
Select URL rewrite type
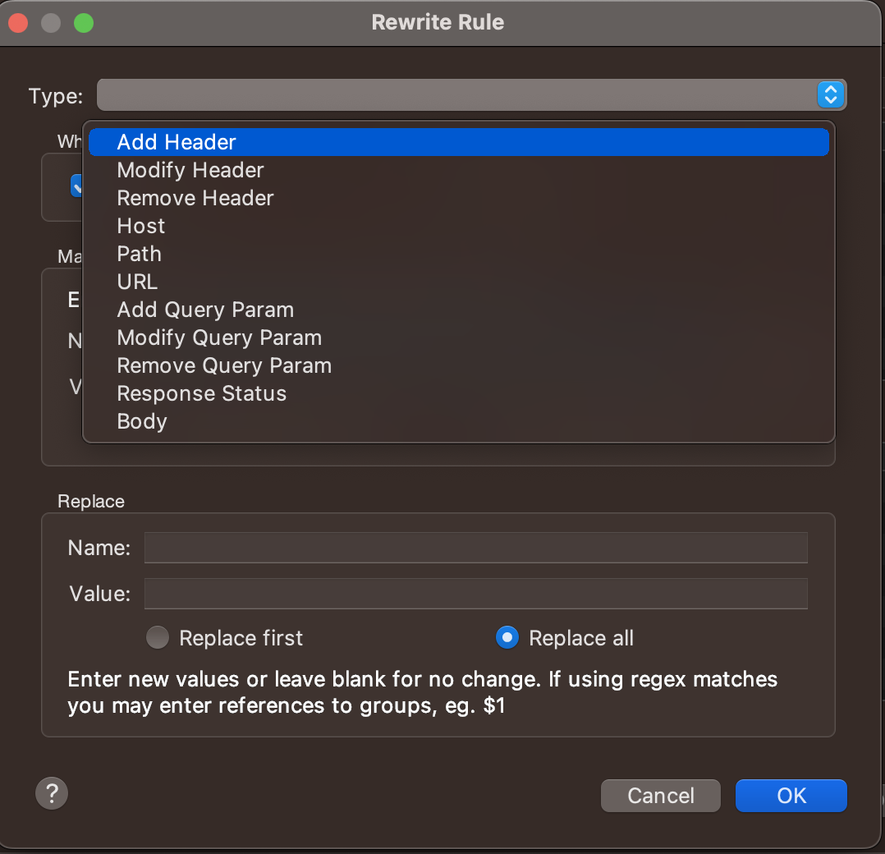[x=137, y=282]
